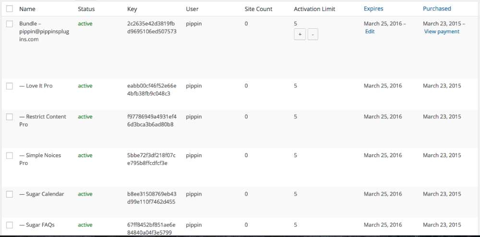Click the Name column header

click(27, 9)
